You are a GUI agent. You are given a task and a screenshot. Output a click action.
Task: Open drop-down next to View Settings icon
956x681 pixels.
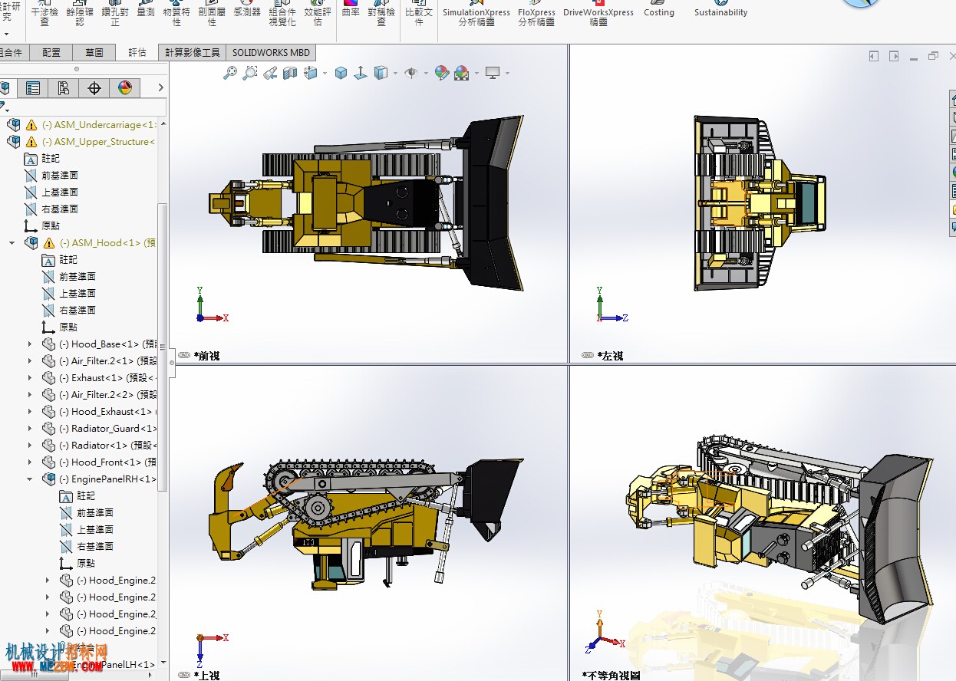pos(507,74)
